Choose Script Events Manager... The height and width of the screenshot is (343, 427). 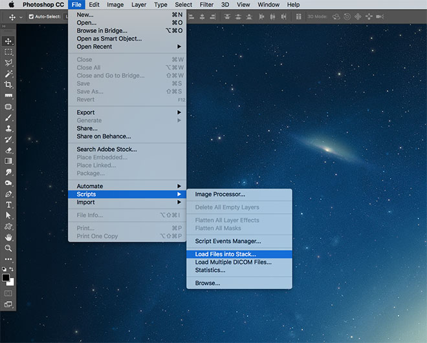239,241
